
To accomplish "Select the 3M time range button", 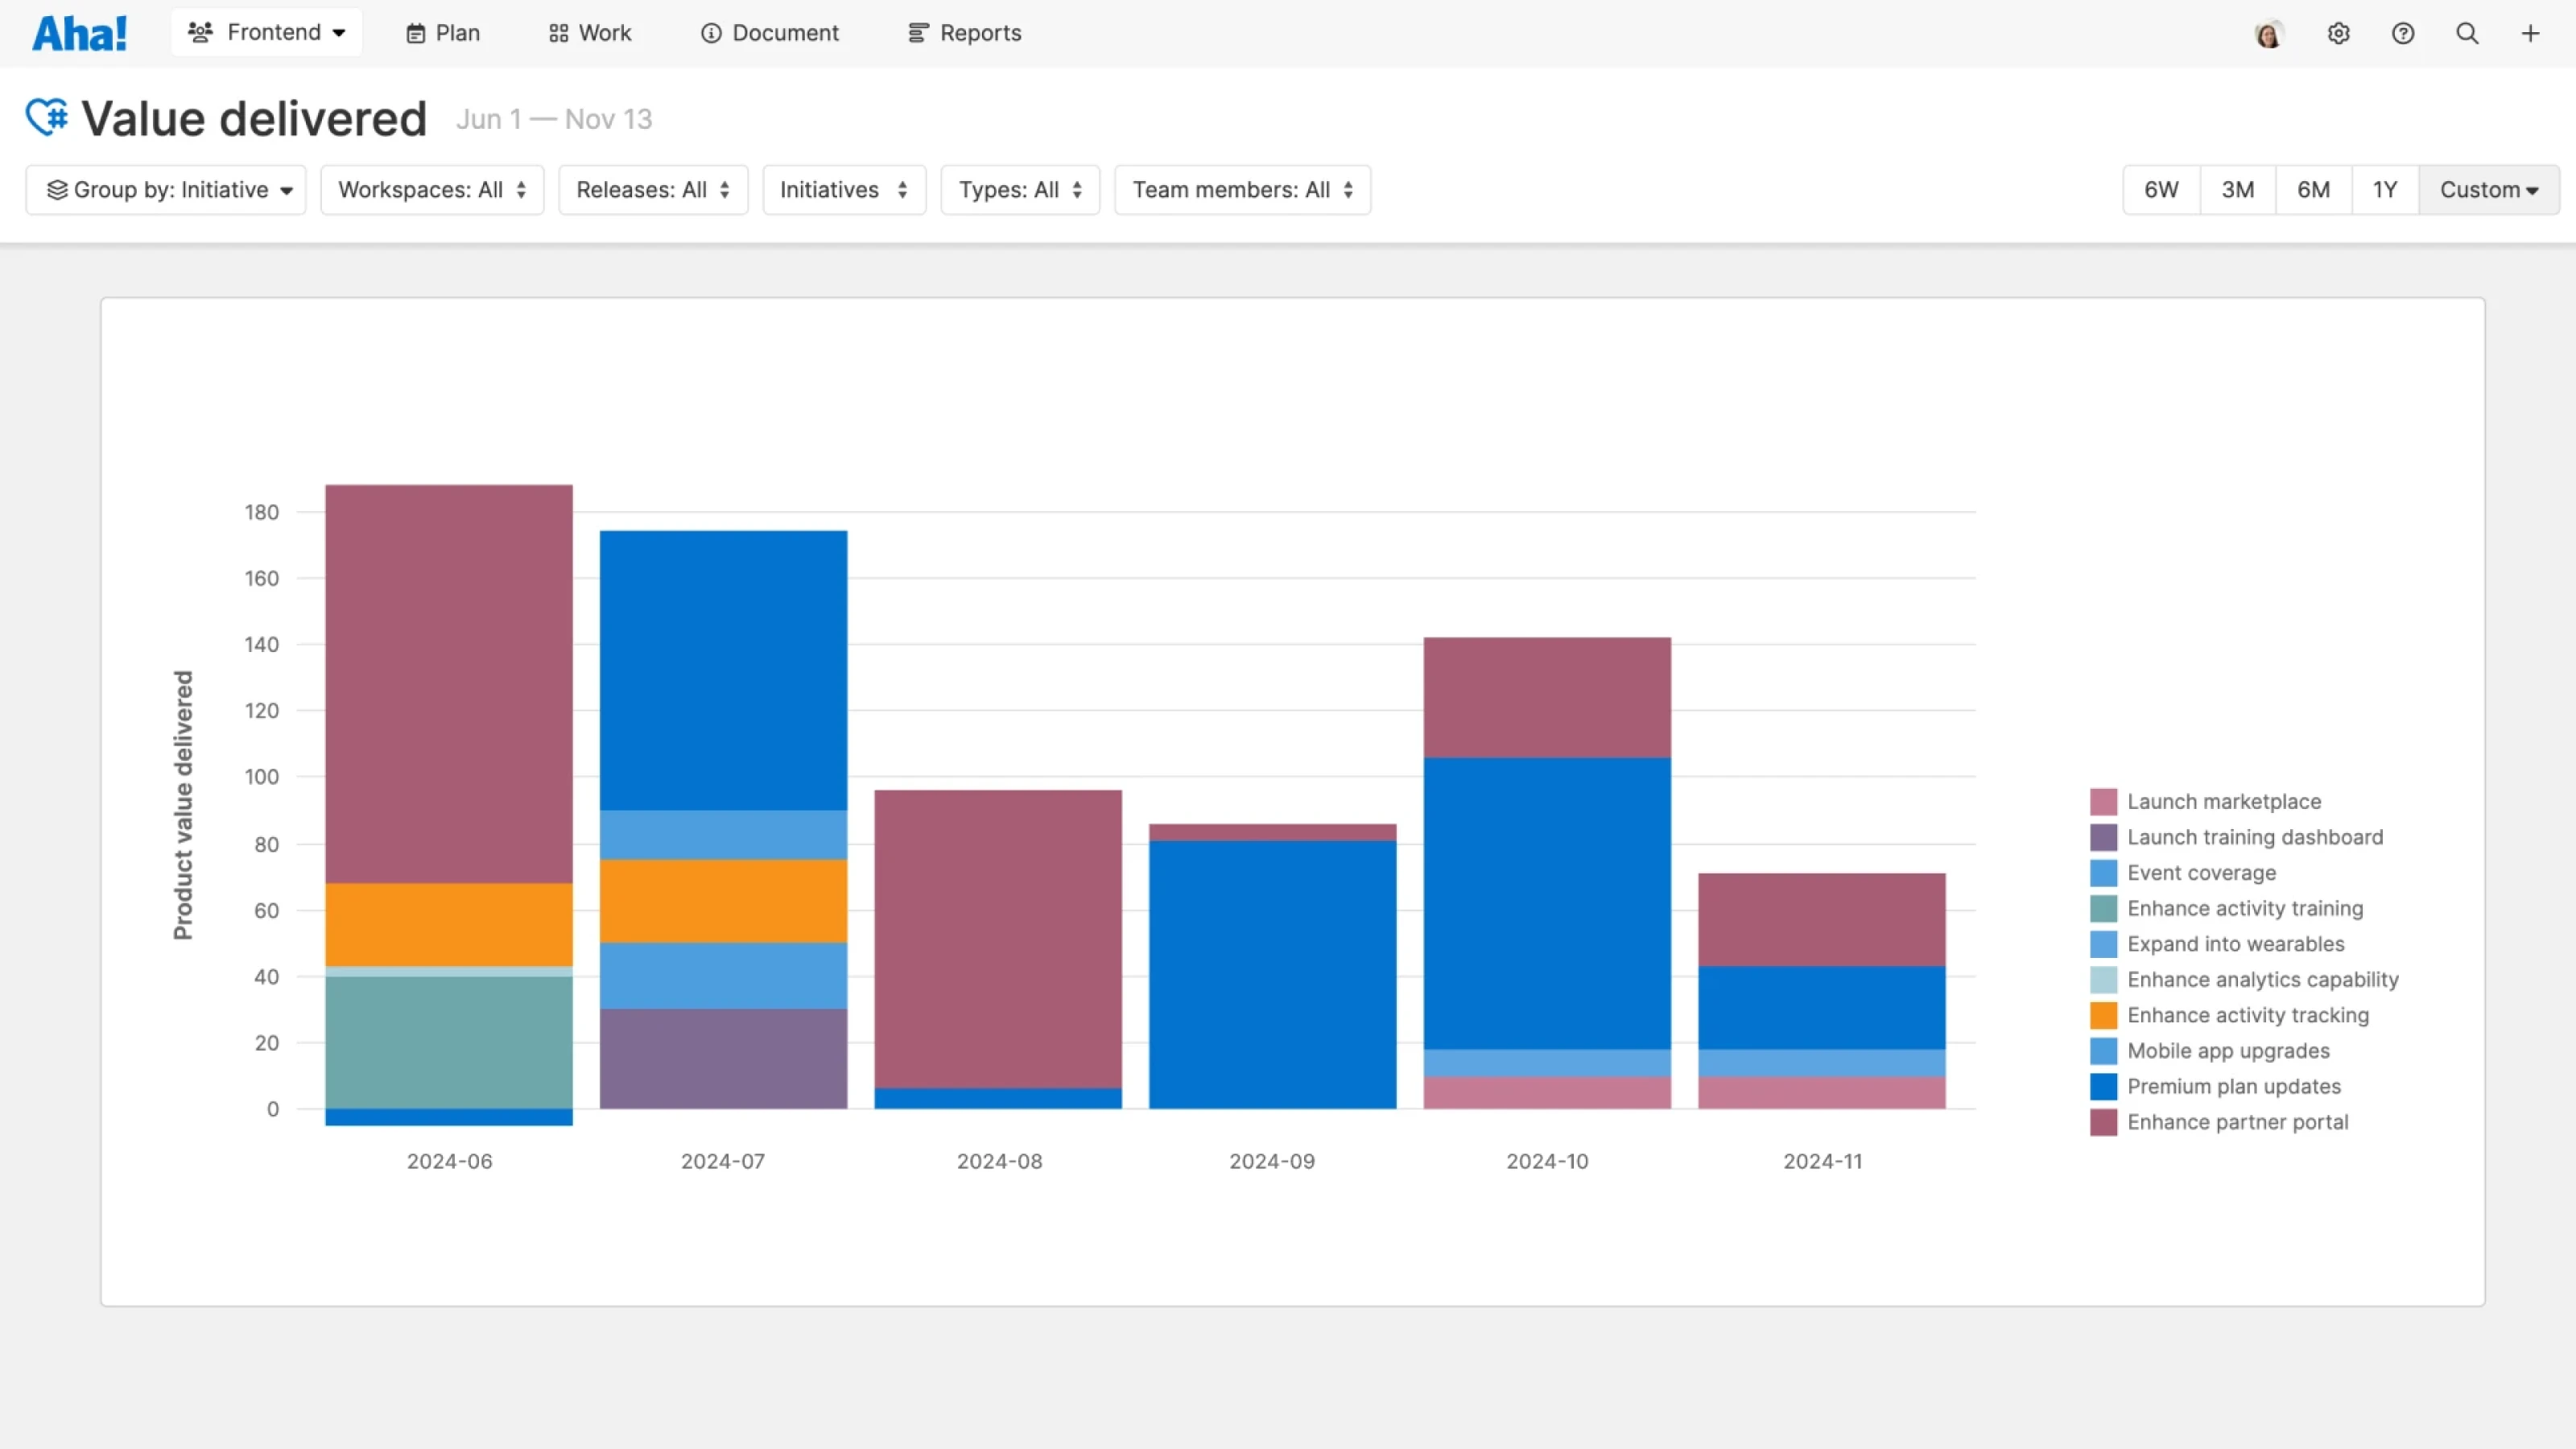I will tap(2237, 190).
